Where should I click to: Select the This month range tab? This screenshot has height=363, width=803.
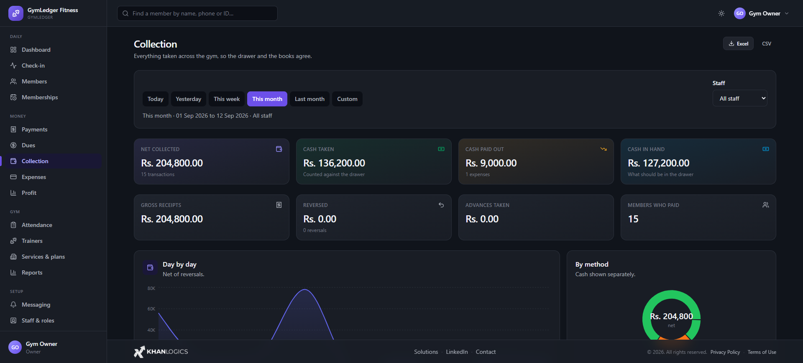click(x=267, y=99)
